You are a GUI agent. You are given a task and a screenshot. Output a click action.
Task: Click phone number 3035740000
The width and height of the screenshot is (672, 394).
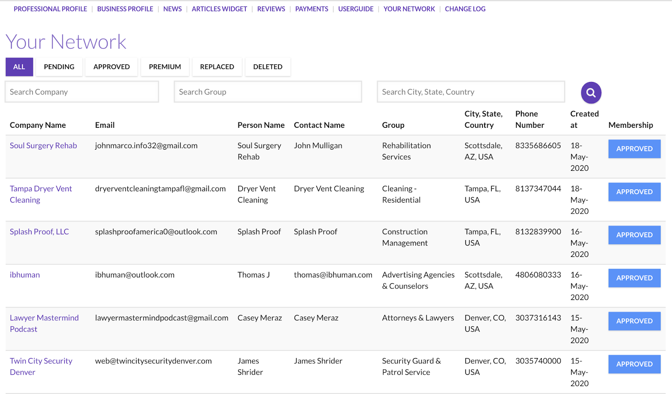538,361
